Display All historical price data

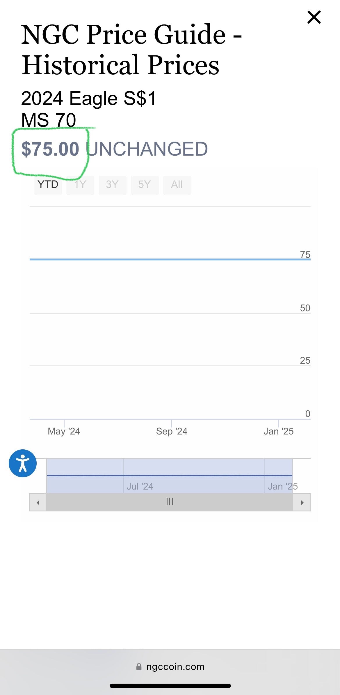click(x=177, y=185)
